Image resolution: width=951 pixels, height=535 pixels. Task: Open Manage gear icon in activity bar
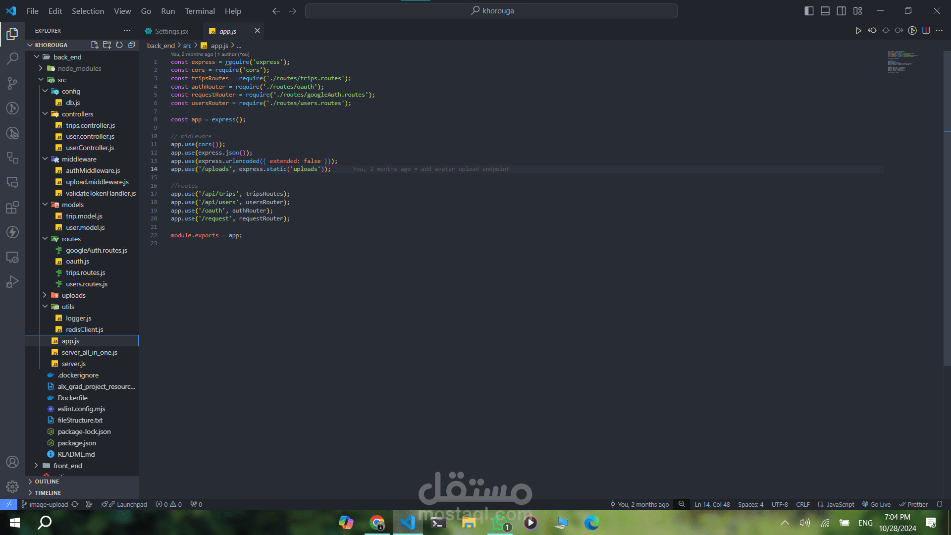coord(12,486)
